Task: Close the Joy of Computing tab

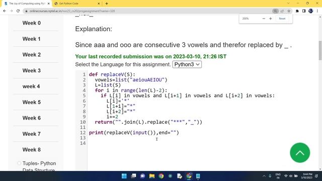Action: click(x=49, y=4)
